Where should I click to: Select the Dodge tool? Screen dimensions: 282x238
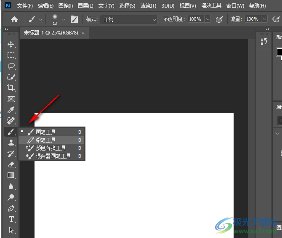(11, 197)
